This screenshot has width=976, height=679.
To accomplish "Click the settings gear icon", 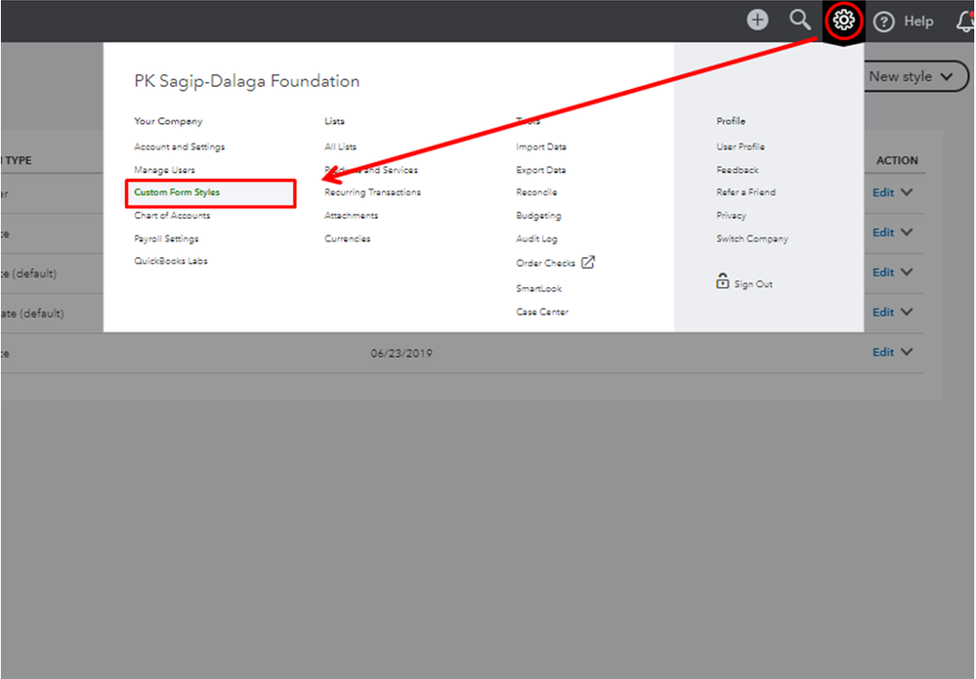I will tap(844, 20).
